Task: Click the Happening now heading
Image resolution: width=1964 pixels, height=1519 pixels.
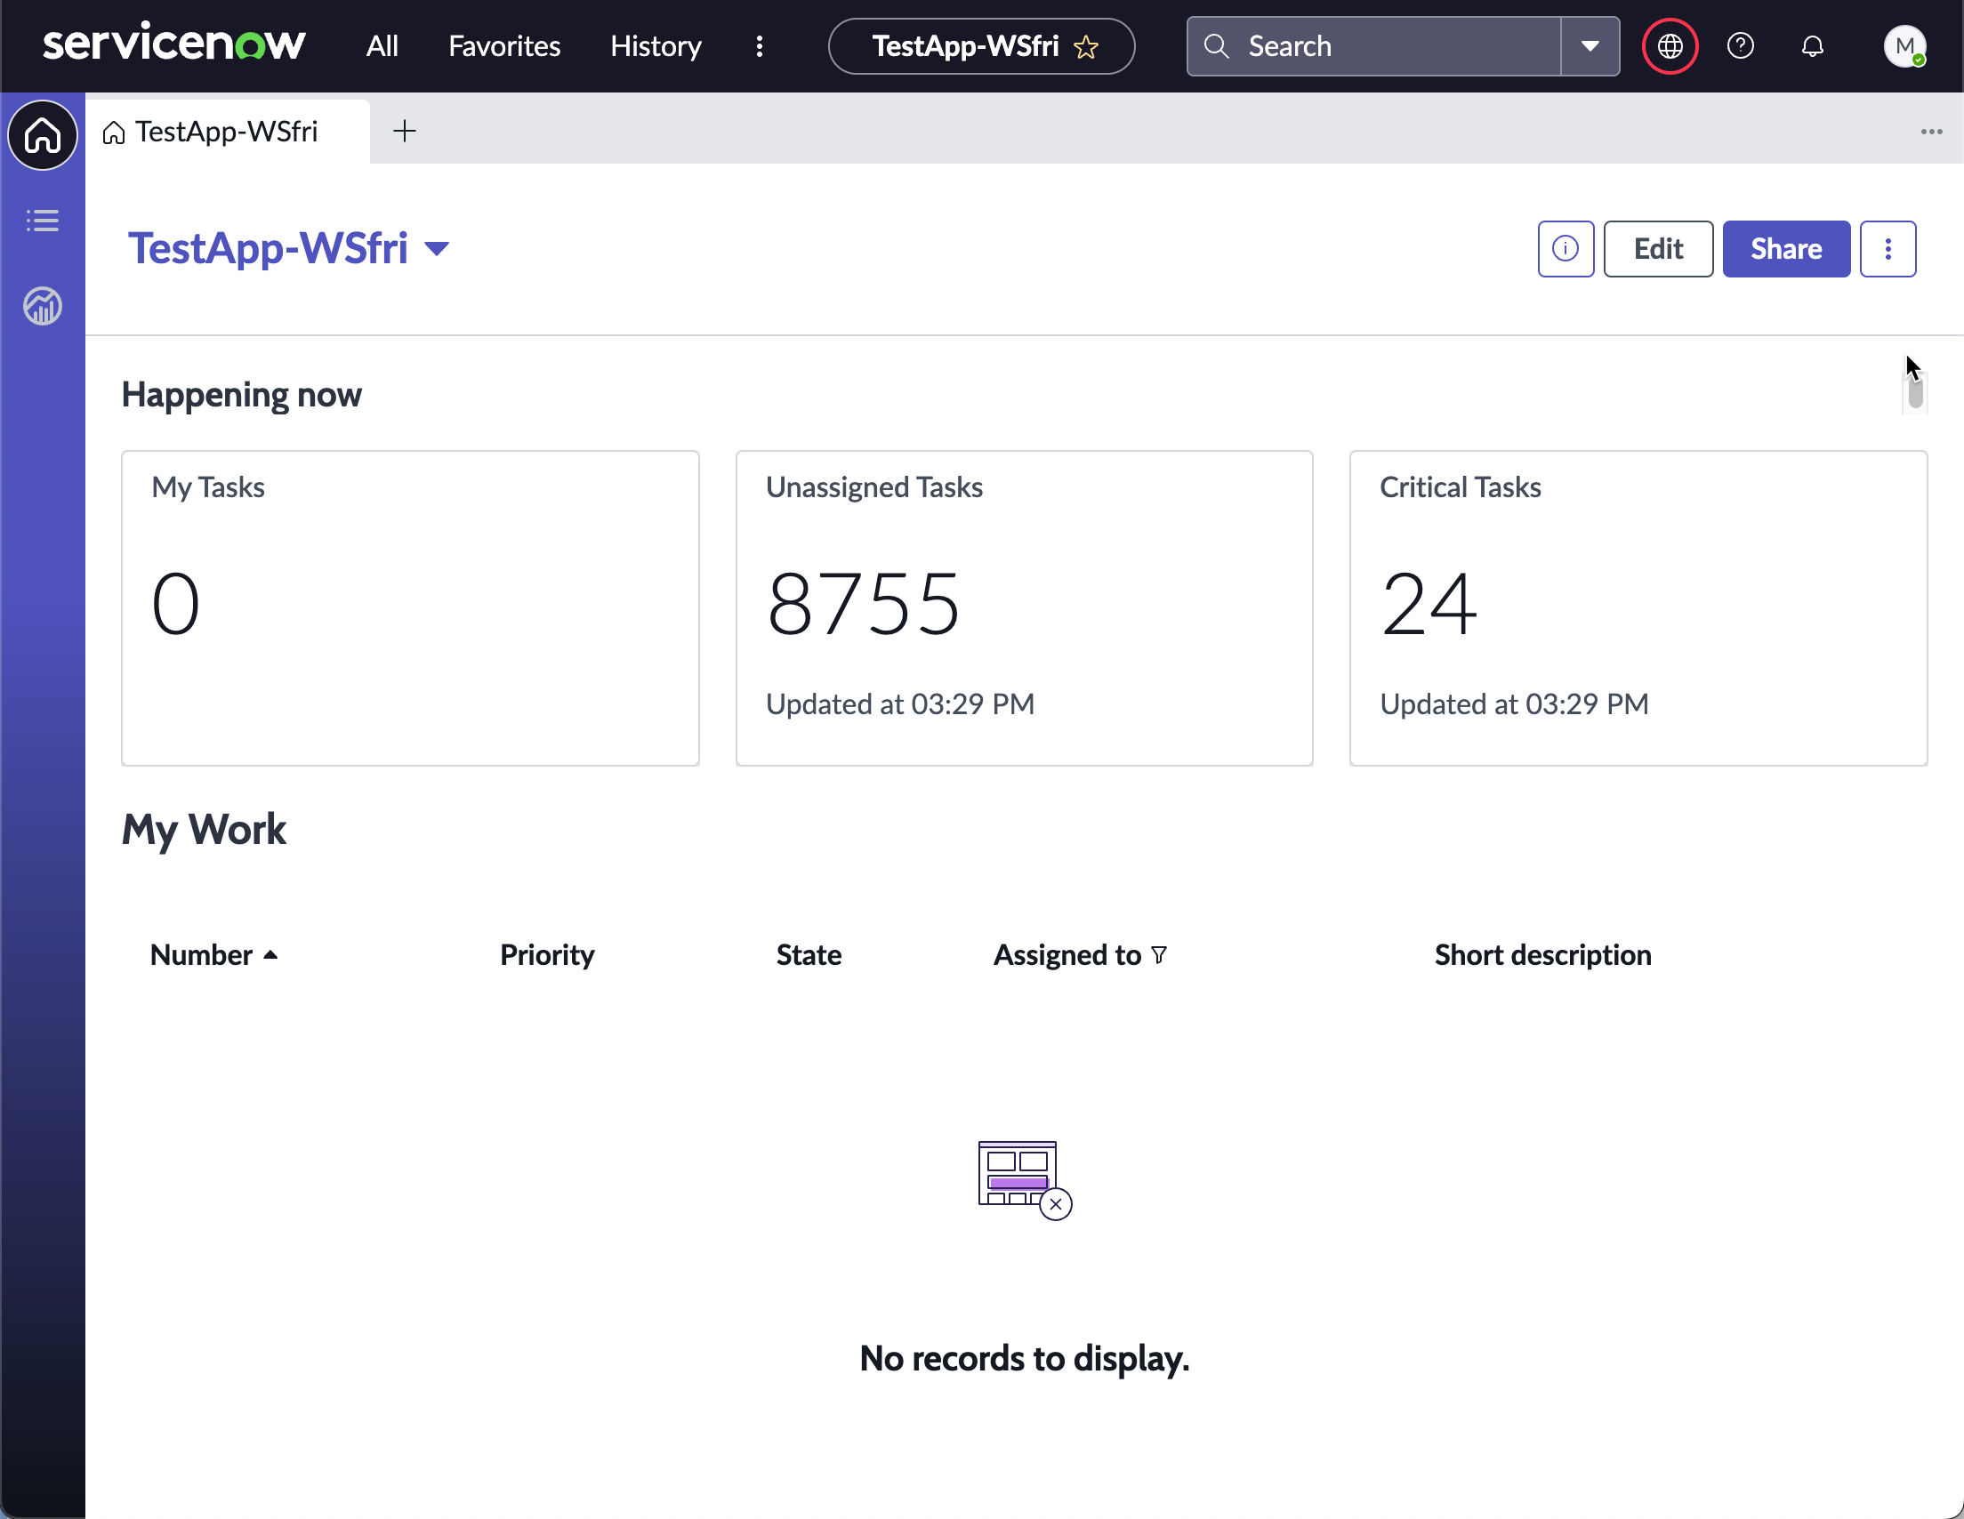Action: point(241,395)
